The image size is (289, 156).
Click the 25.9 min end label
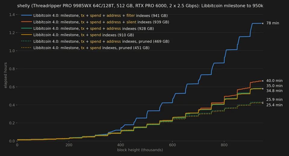pos(274,100)
